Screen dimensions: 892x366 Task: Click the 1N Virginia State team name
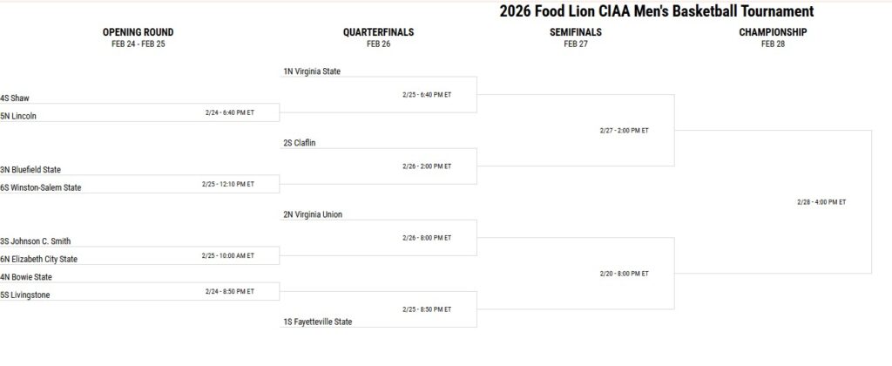pyautogui.click(x=311, y=71)
